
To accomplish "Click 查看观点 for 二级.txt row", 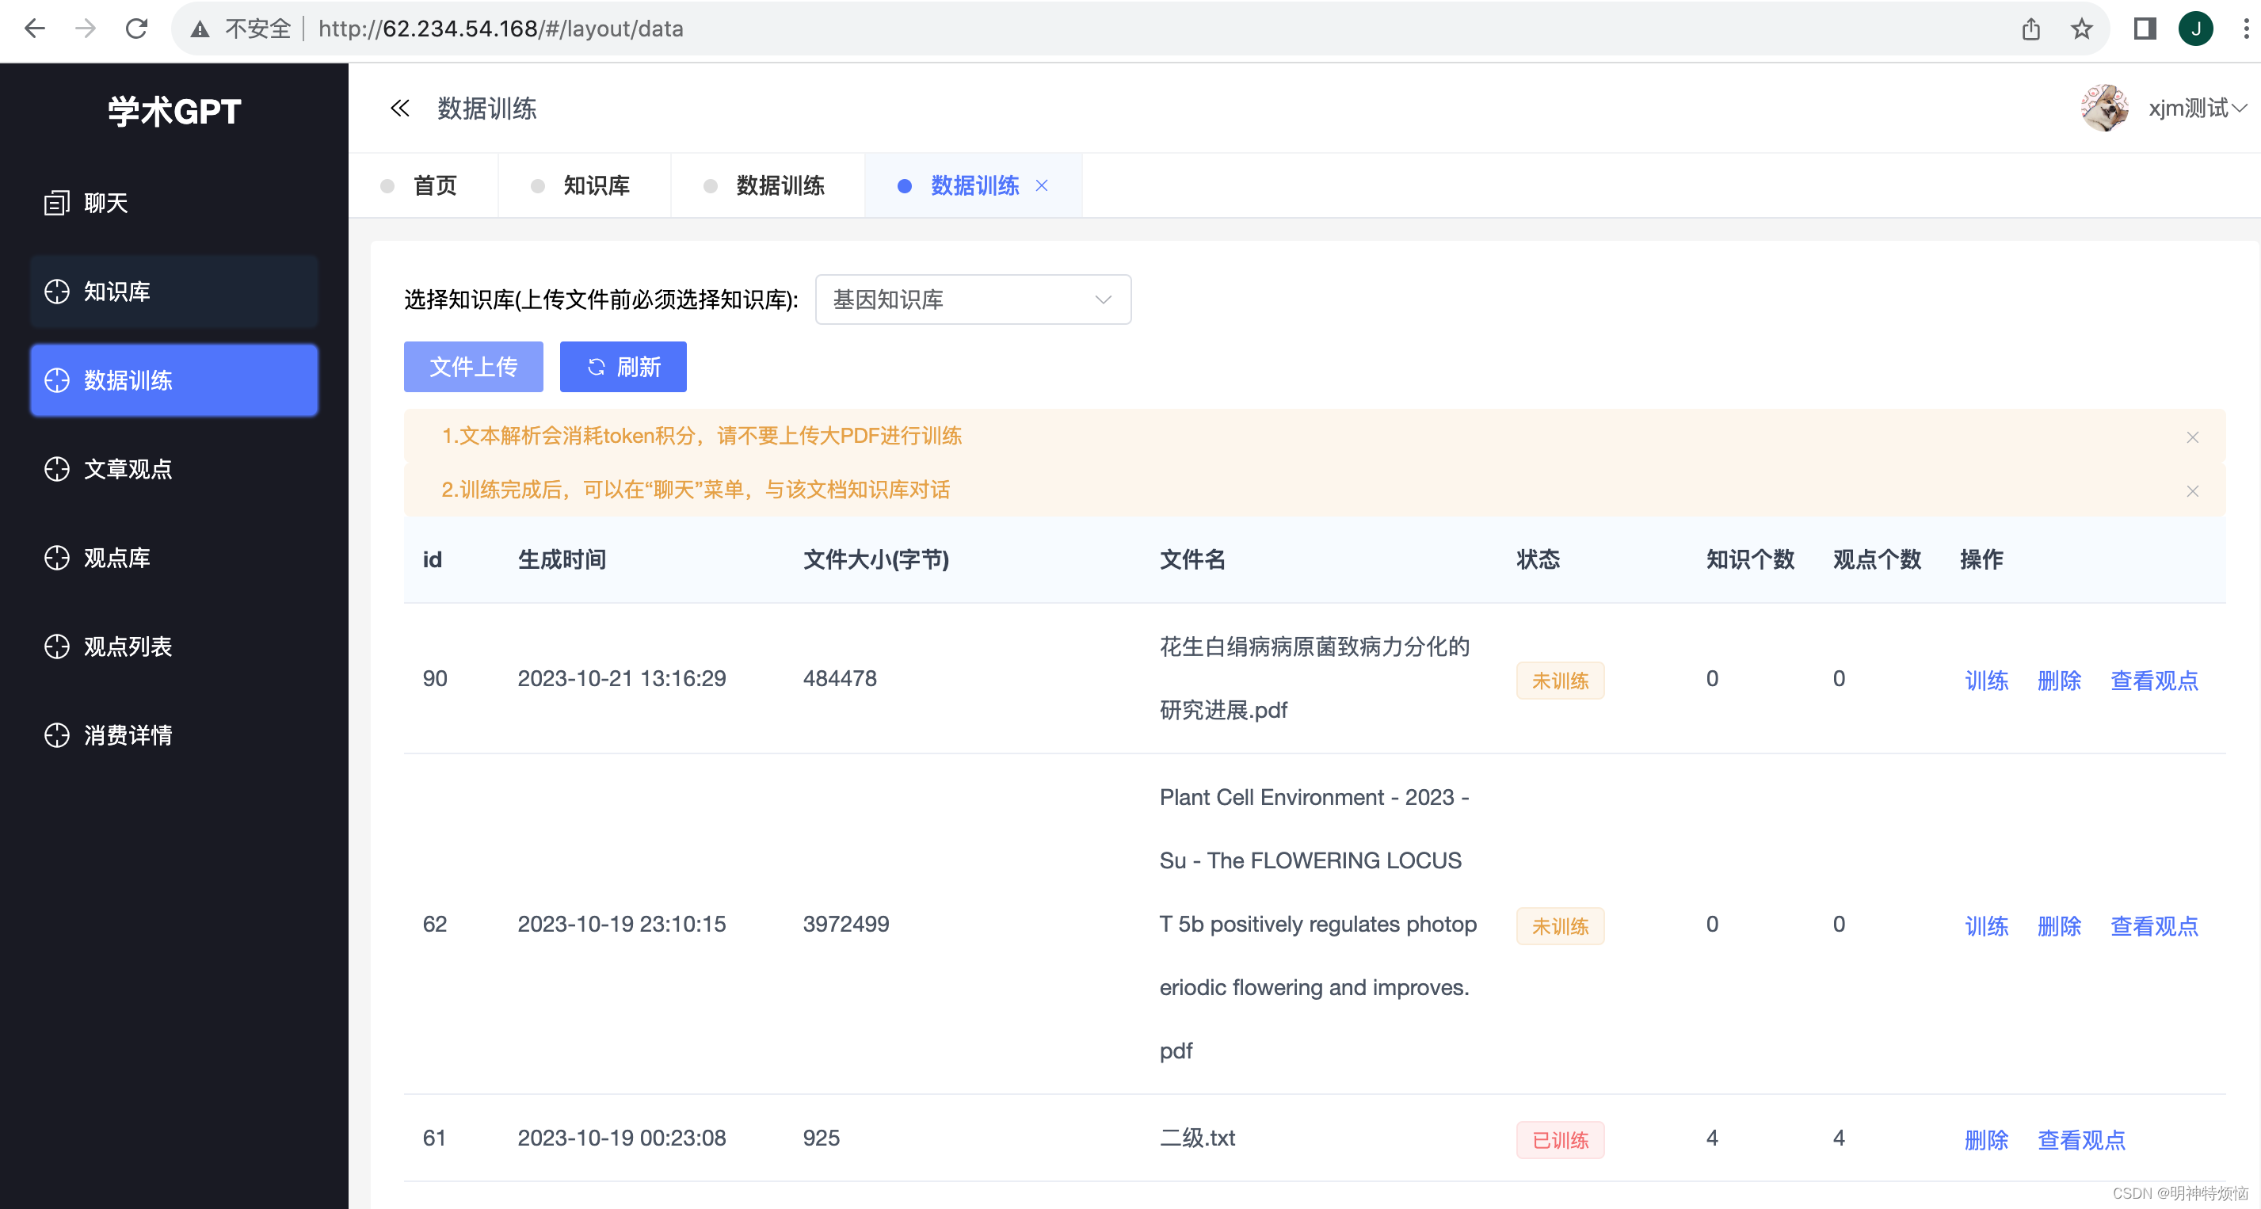I will click(x=2081, y=1139).
